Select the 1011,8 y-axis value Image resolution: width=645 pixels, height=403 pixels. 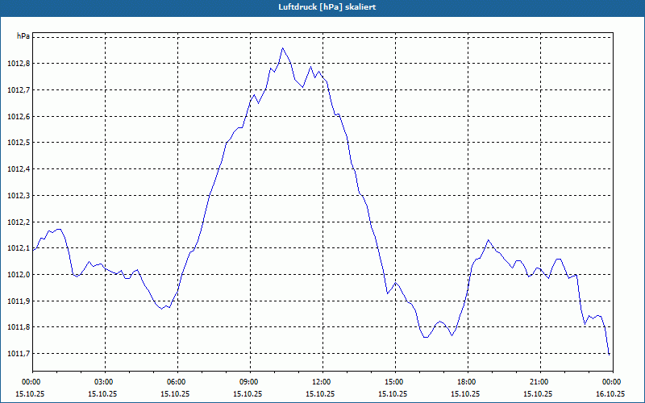(x=19, y=327)
